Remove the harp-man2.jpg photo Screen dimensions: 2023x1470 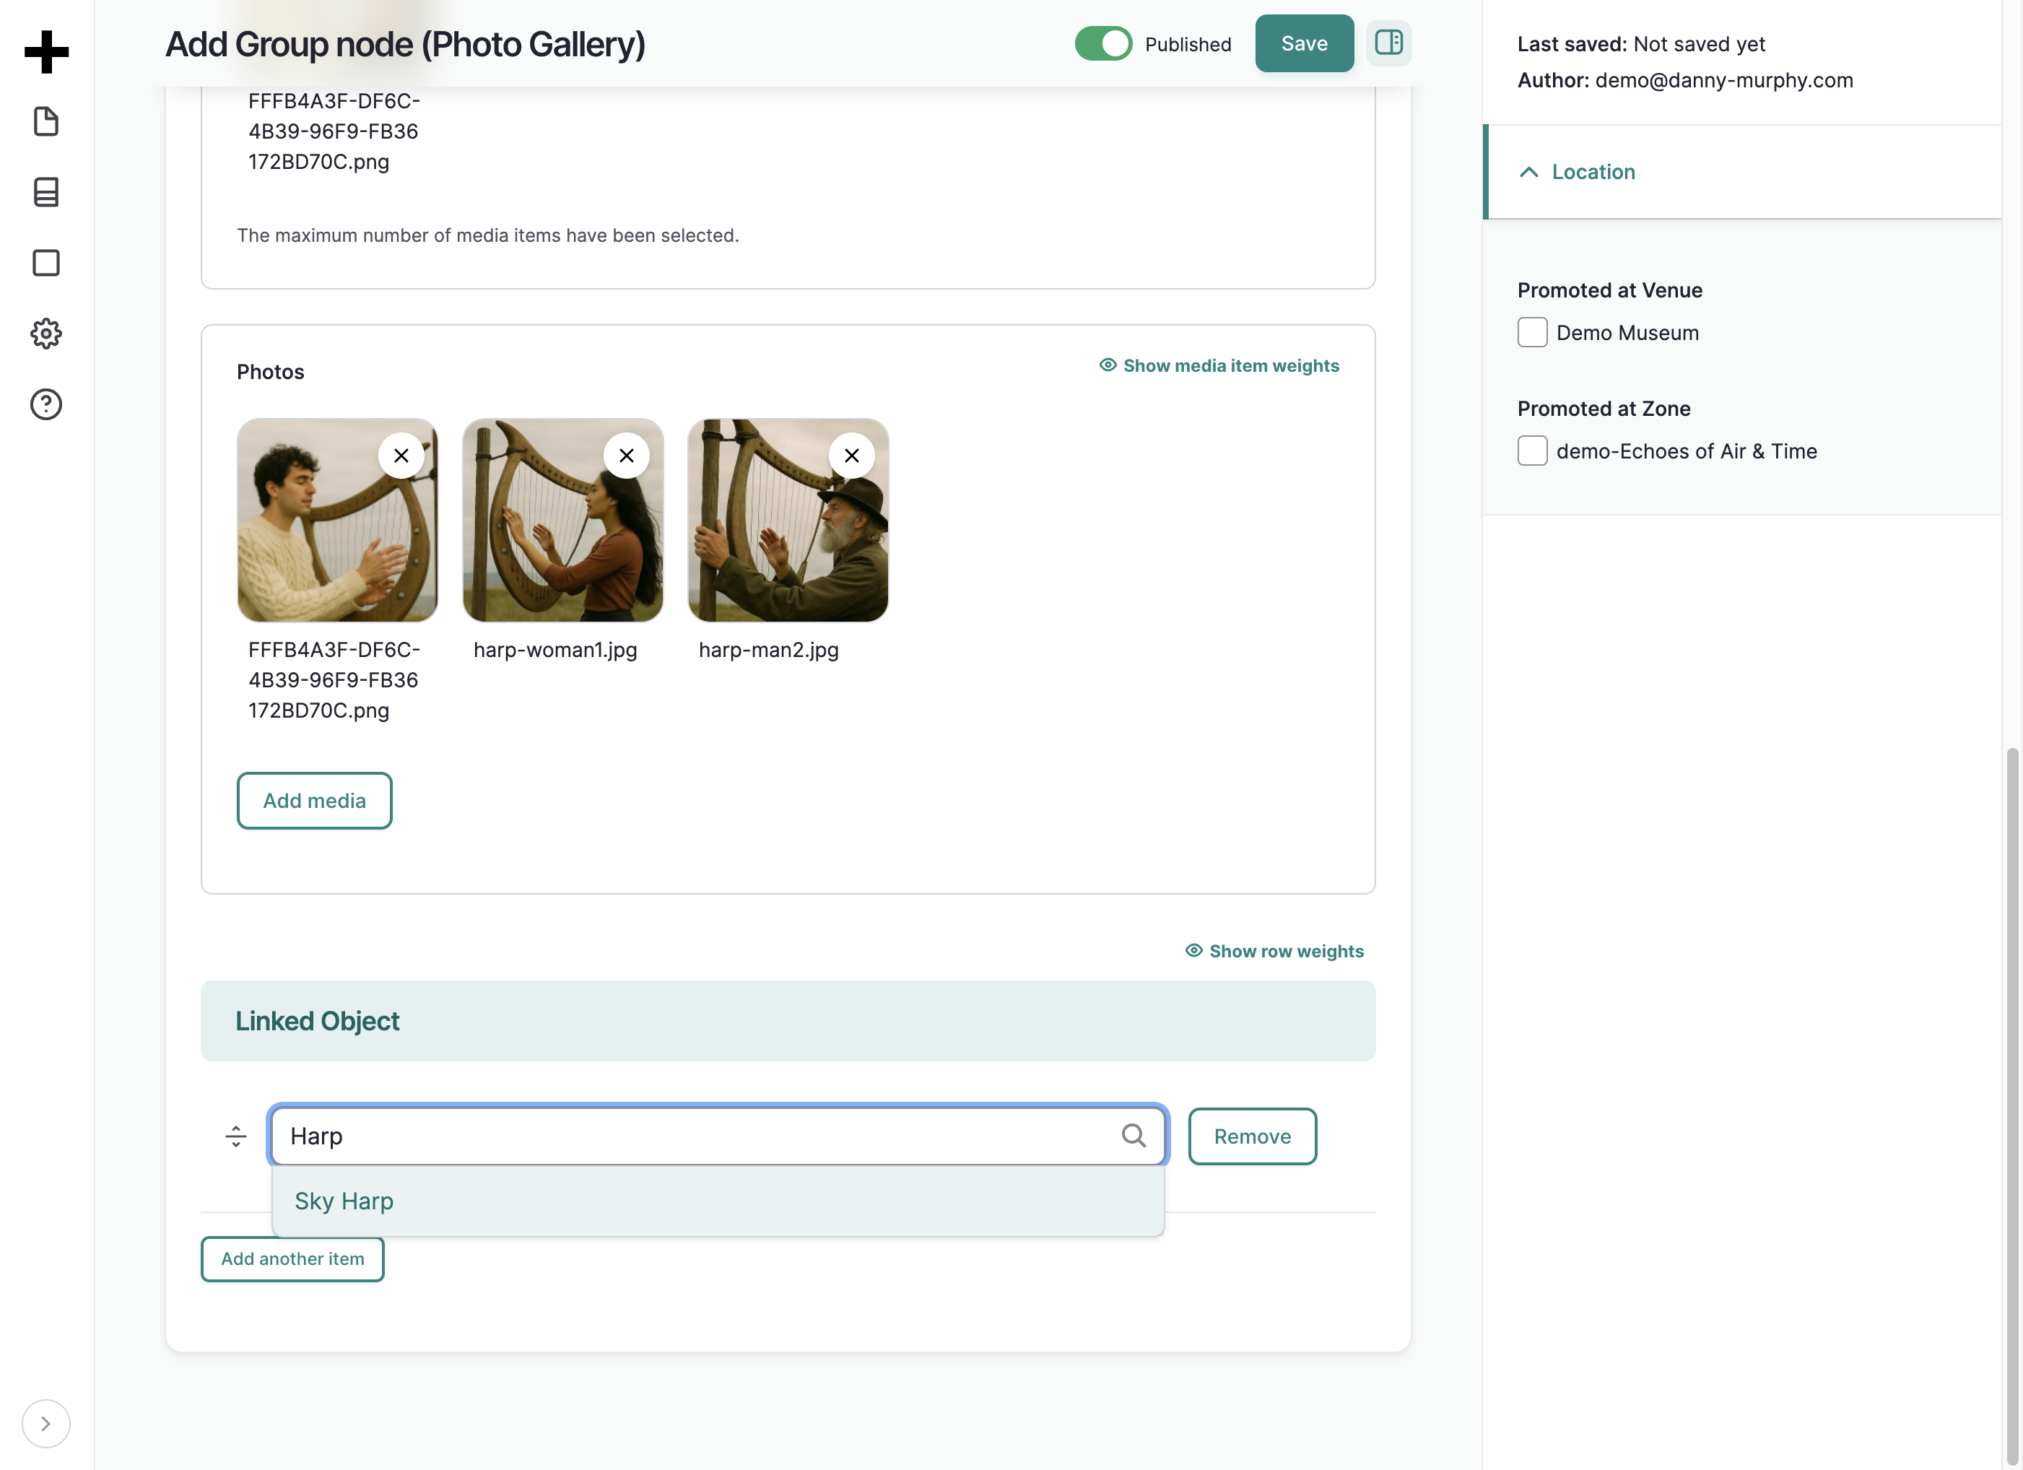click(852, 456)
